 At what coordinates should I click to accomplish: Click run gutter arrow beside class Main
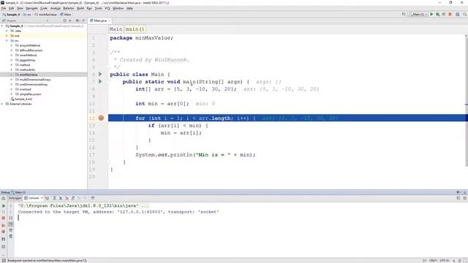(x=100, y=74)
